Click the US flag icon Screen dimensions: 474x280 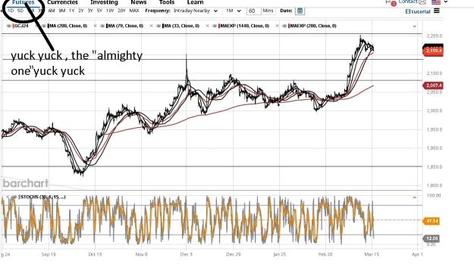(436, 2)
